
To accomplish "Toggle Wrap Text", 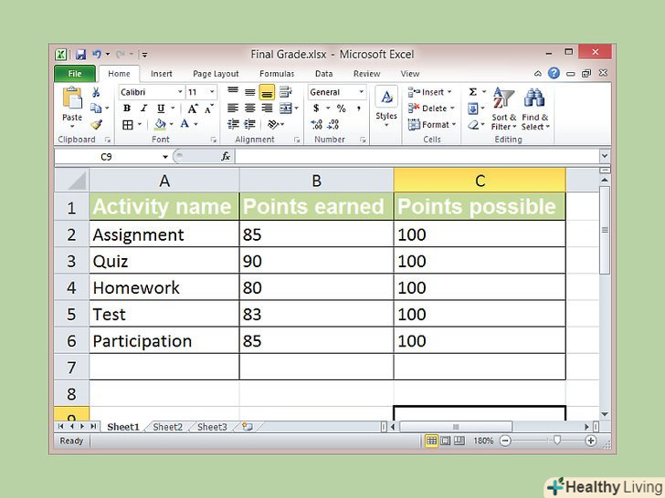I will point(285,92).
